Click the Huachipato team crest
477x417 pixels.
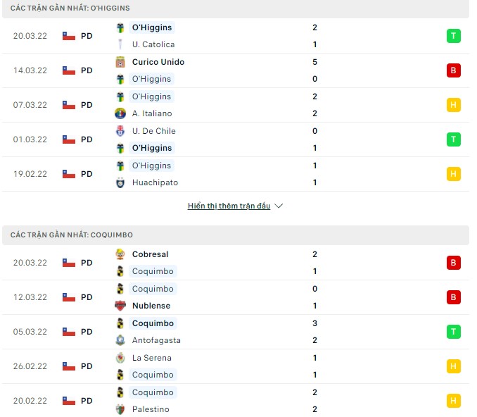[120, 182]
